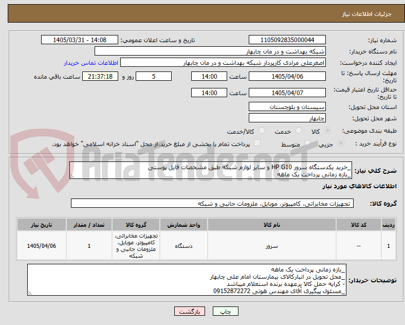
Task: Toggle the اسناد خزانه اسلامی payment checkbox
Action: (x=257, y=143)
